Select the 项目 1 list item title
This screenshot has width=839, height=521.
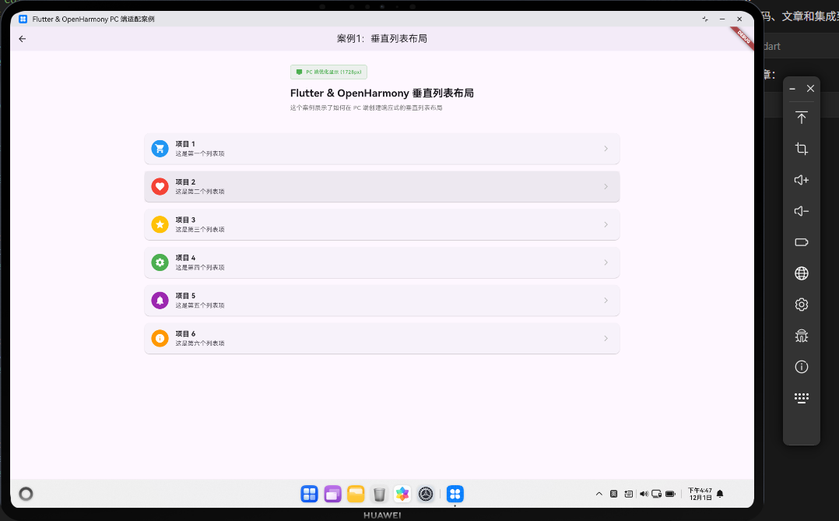point(185,144)
